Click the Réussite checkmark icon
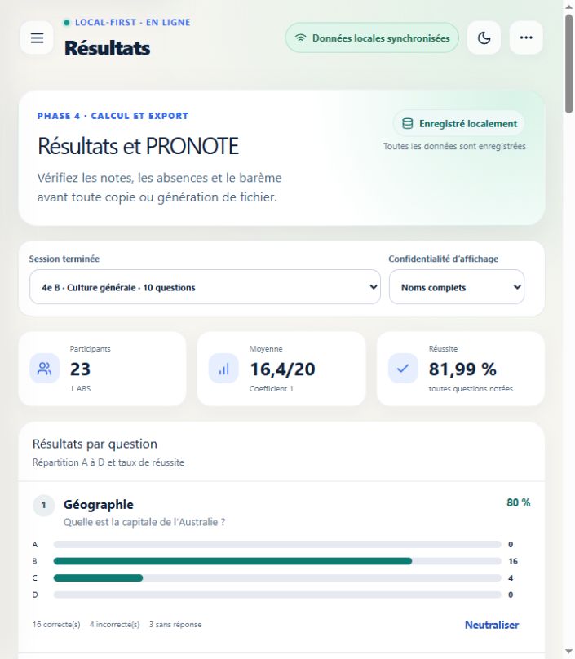Image resolution: width=575 pixels, height=659 pixels. click(x=403, y=369)
